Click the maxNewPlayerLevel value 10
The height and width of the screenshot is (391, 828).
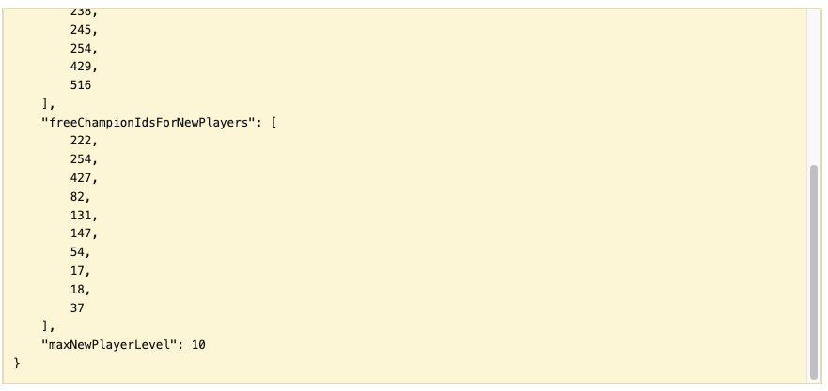[198, 345]
